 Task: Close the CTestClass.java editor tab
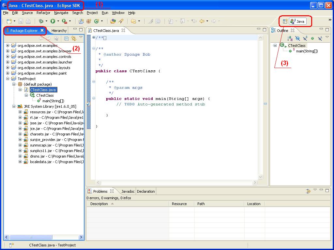pyautogui.click(x=123, y=30)
